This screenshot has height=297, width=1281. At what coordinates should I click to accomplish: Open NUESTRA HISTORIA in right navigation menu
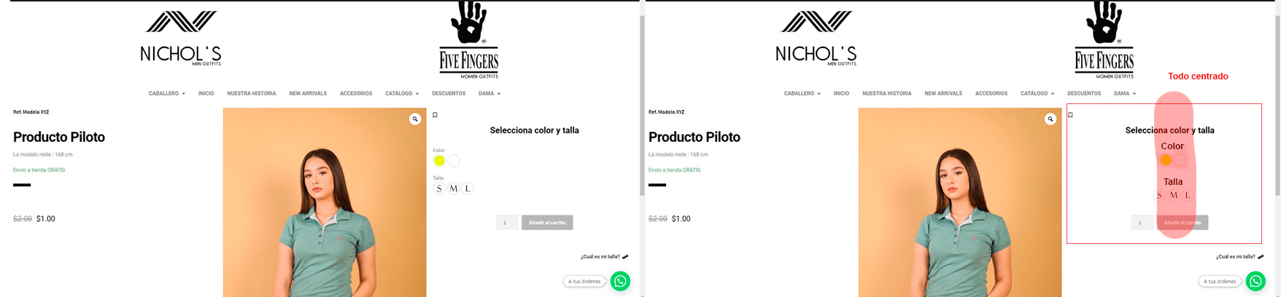coord(887,93)
